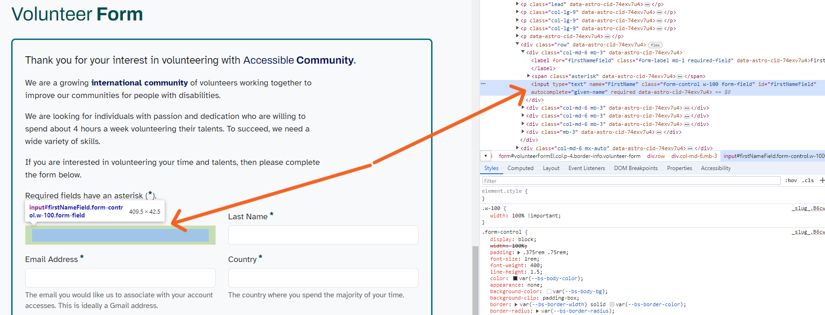The width and height of the screenshot is (825, 315).
Task: Click the Country input field
Action: coord(323,278)
